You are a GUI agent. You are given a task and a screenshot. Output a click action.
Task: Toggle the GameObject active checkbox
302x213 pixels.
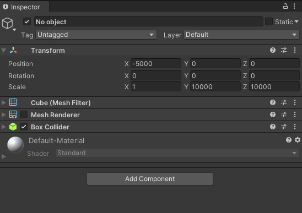[x=27, y=21]
